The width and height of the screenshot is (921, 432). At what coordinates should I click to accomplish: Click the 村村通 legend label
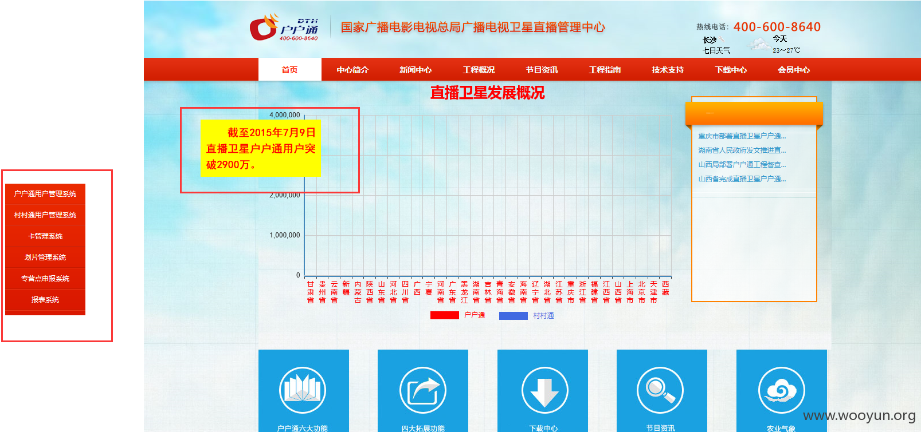pos(543,315)
